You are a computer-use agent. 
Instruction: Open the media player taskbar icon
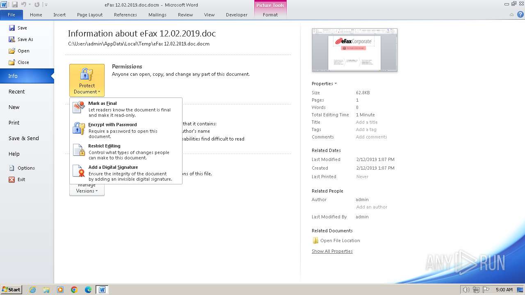(x=60, y=290)
